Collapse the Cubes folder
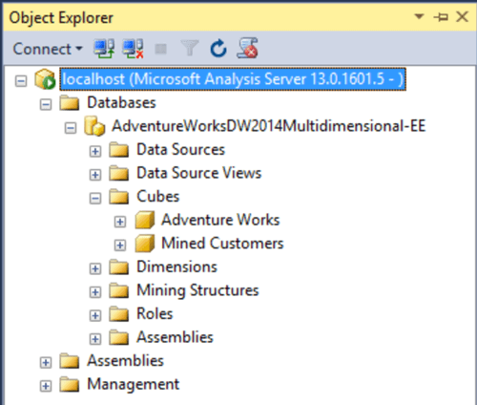Screen dimensions: 477x405 coord(95,199)
